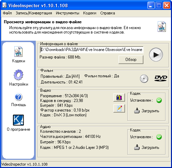Click Загрузить in the audio codec box
This screenshot has width=172, height=168.
146,147
